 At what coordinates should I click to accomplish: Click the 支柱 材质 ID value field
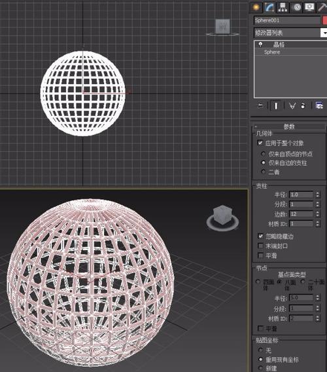click(301, 223)
